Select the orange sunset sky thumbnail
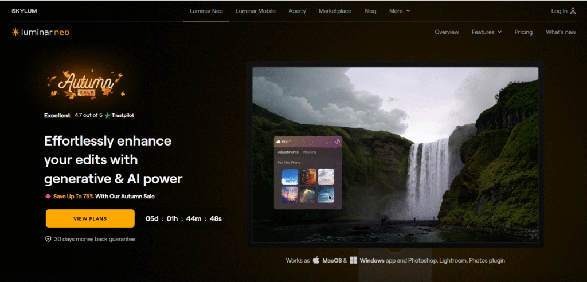This screenshot has width=587, height=282. coord(308,176)
